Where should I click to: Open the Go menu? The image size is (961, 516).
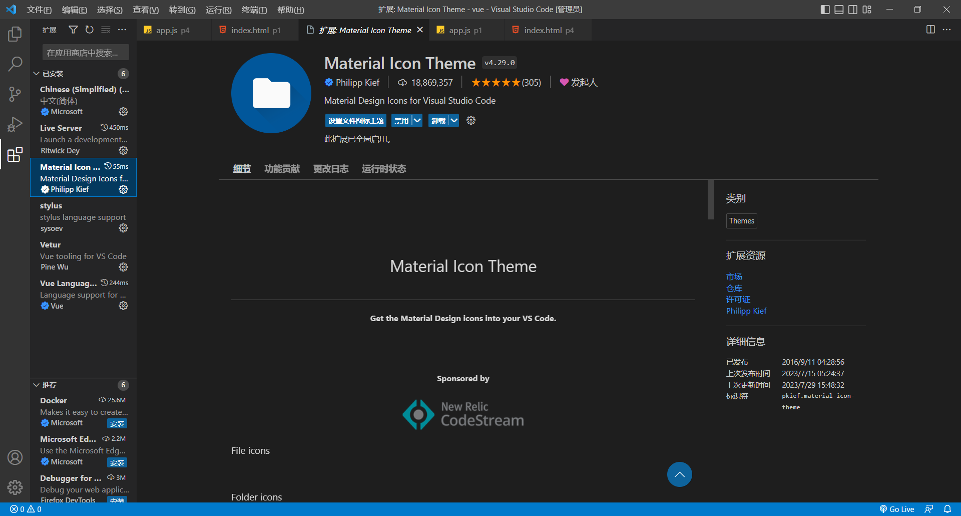pos(182,10)
